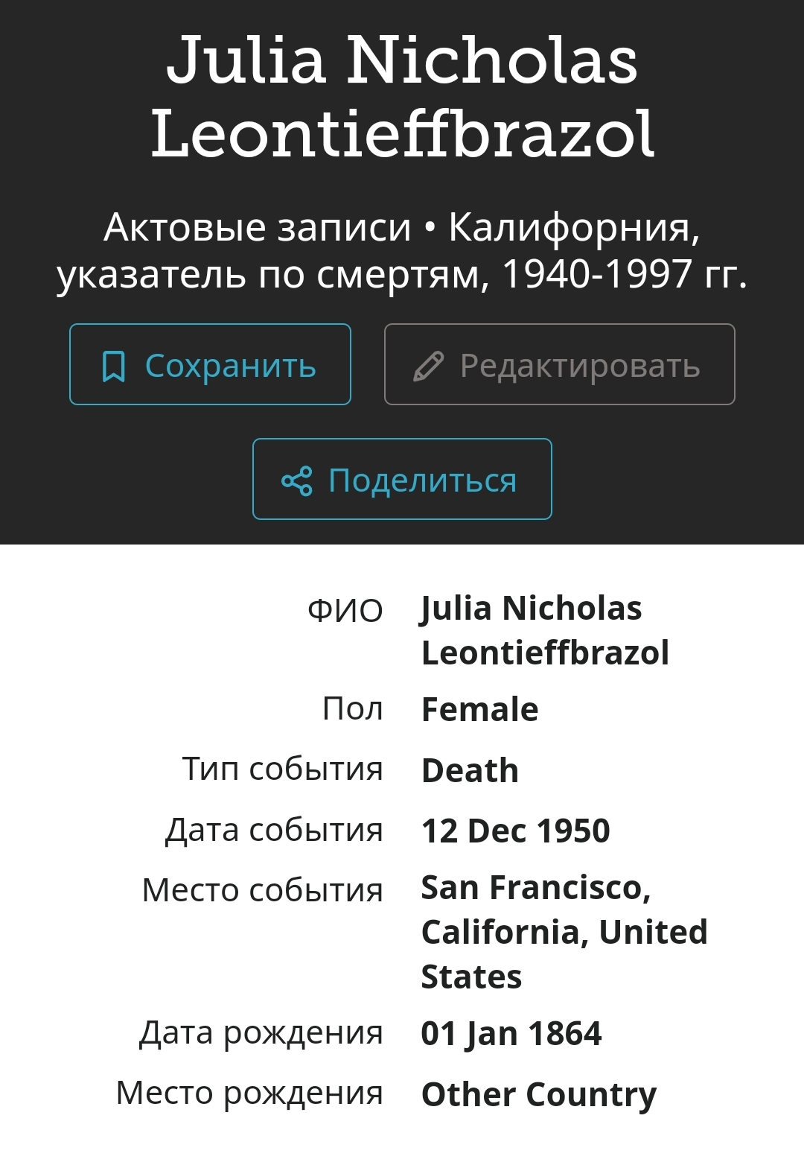This screenshot has height=1168, width=804.
Task: Click the pencil icon beside Редактировать
Action: (428, 366)
